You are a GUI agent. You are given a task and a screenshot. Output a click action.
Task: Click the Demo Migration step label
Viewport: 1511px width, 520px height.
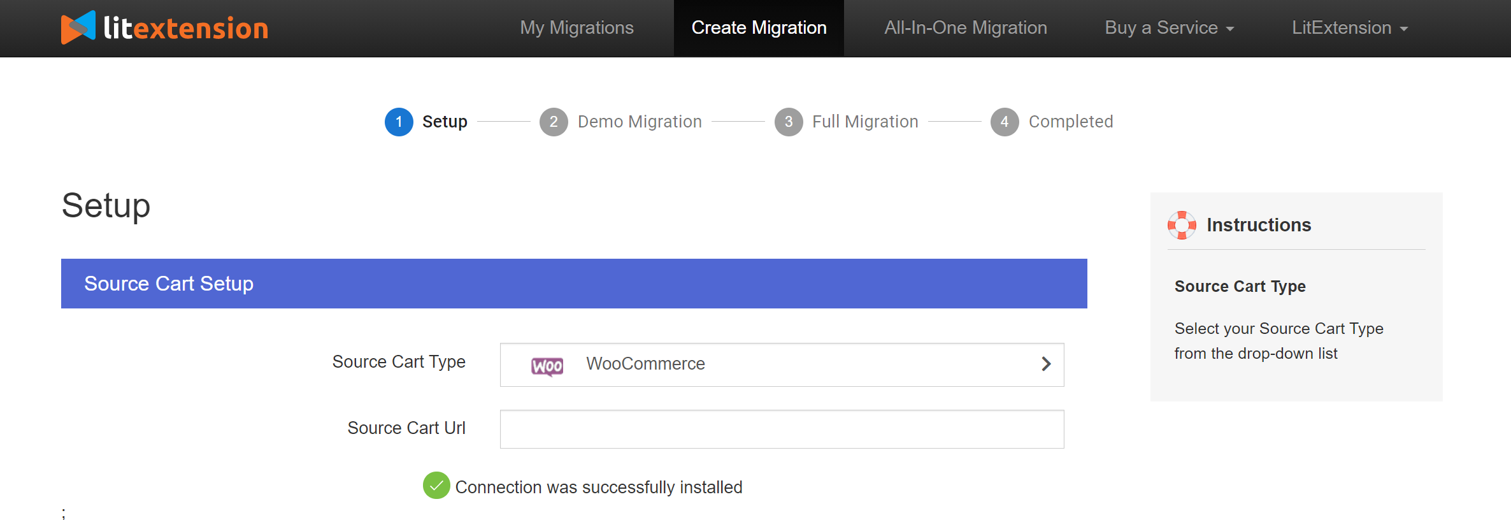[x=640, y=122]
